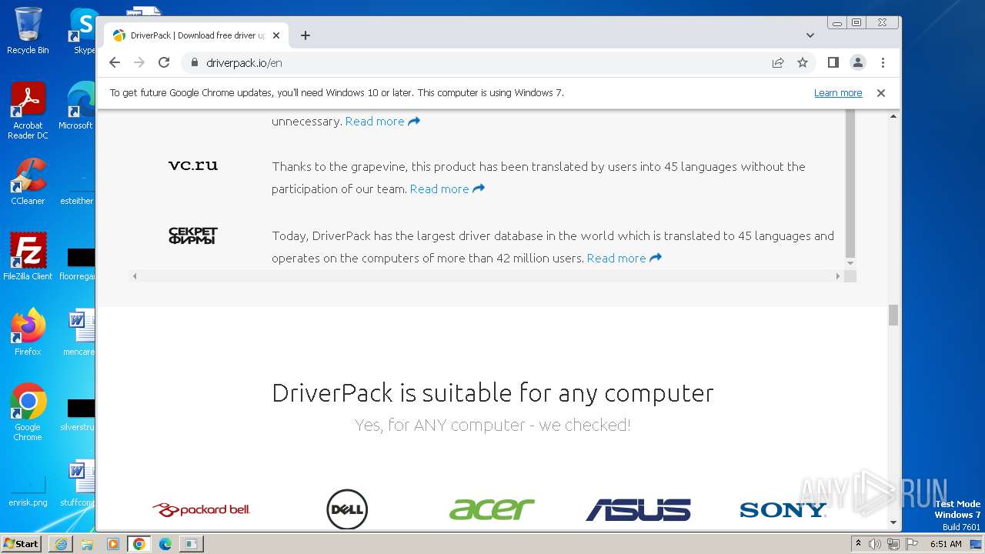This screenshot has width=985, height=554.
Task: Click the ASUS logo
Action: tap(638, 509)
